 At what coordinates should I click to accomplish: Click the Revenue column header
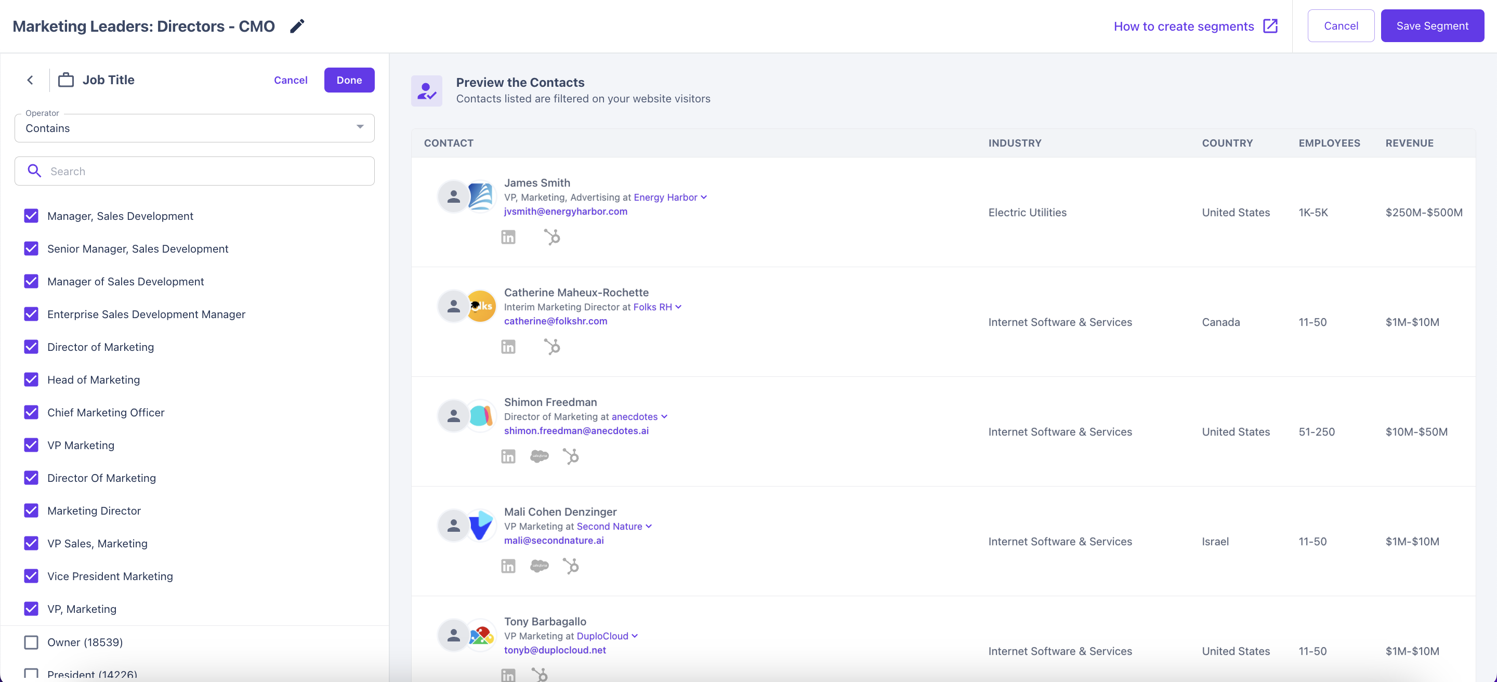[1409, 143]
